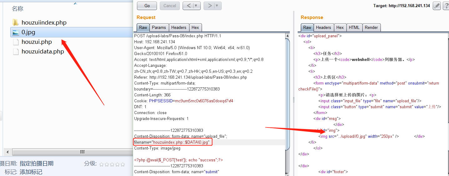The width and height of the screenshot is (449, 176).
Task: Set rating to the first star
Action: click(x=102, y=164)
